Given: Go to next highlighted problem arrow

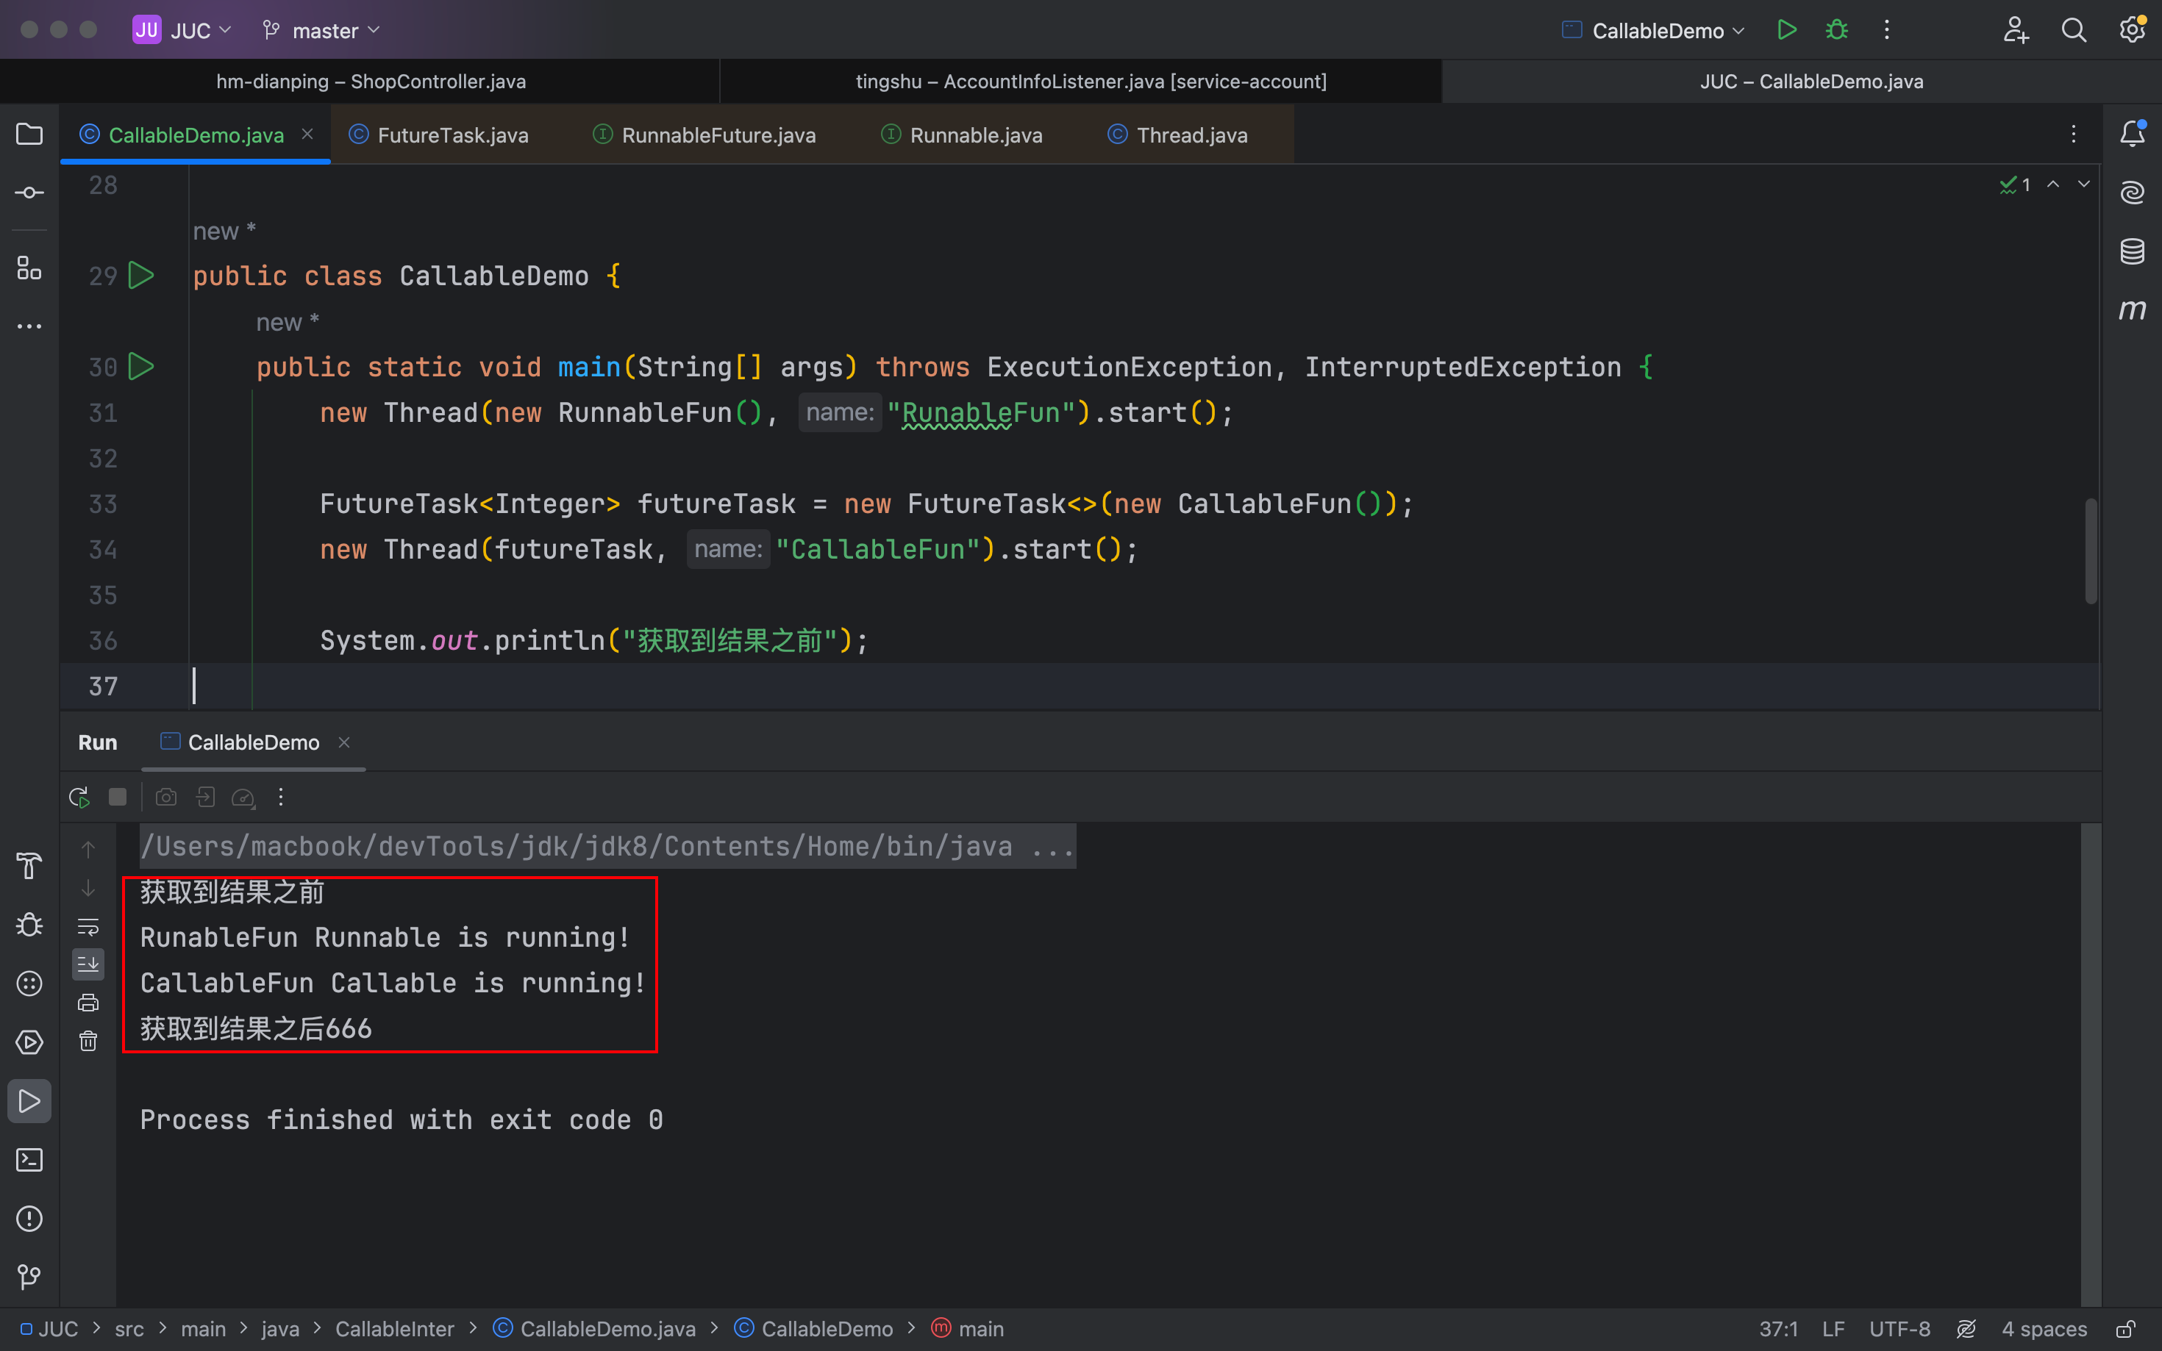Looking at the screenshot, I should (2083, 184).
